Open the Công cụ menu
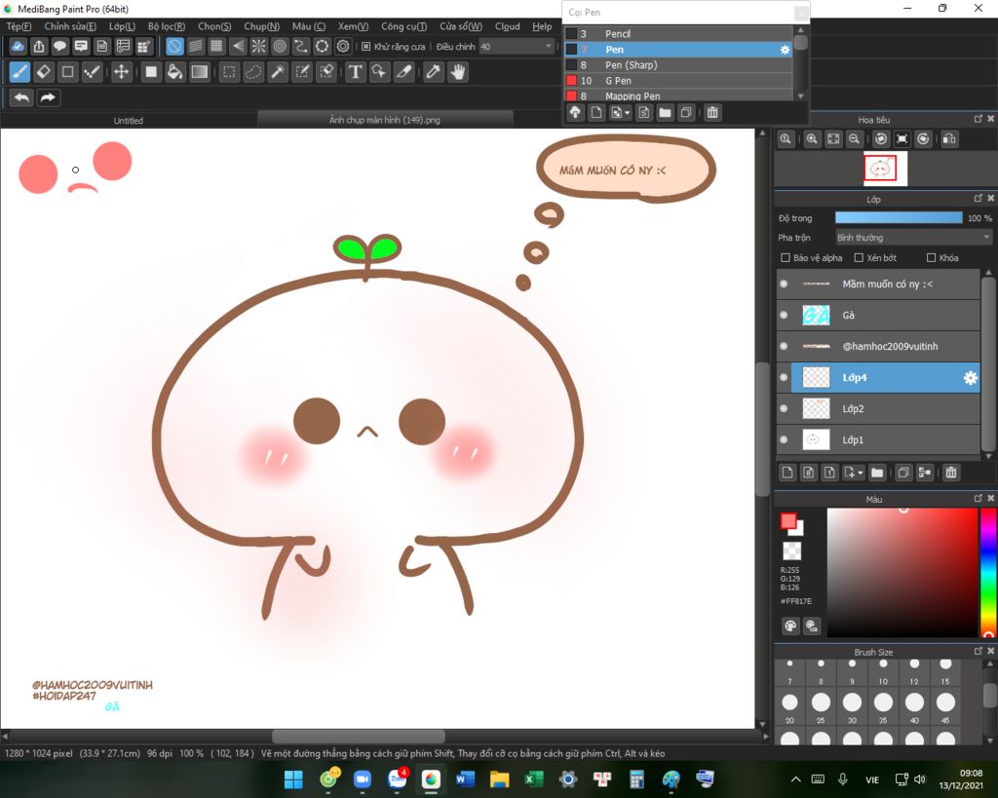The image size is (998, 798). 403,26
